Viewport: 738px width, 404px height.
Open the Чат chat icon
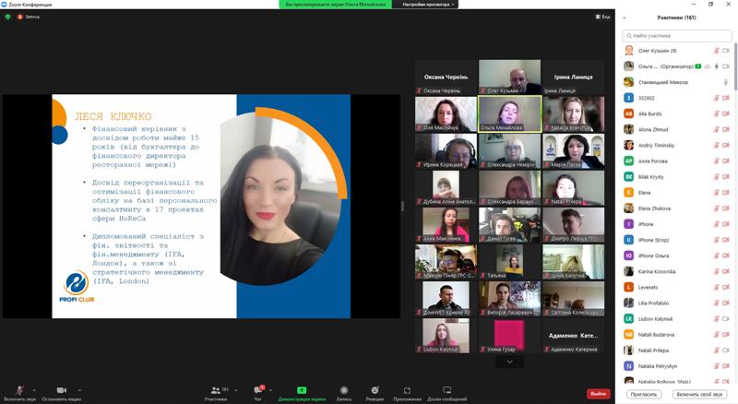pyautogui.click(x=258, y=390)
